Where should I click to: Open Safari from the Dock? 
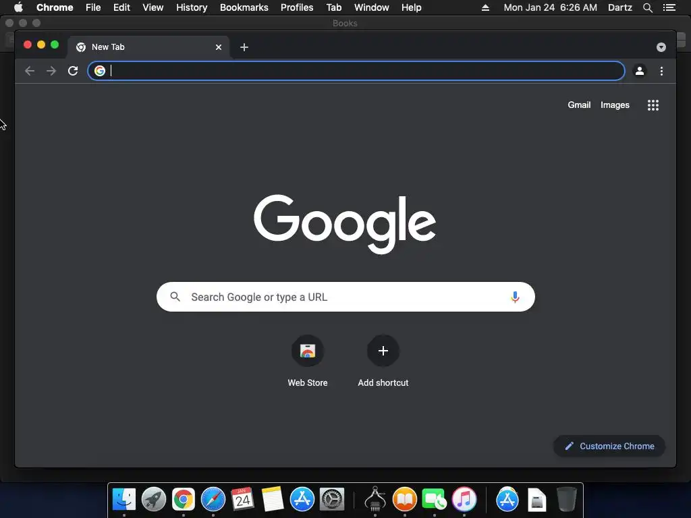213,500
